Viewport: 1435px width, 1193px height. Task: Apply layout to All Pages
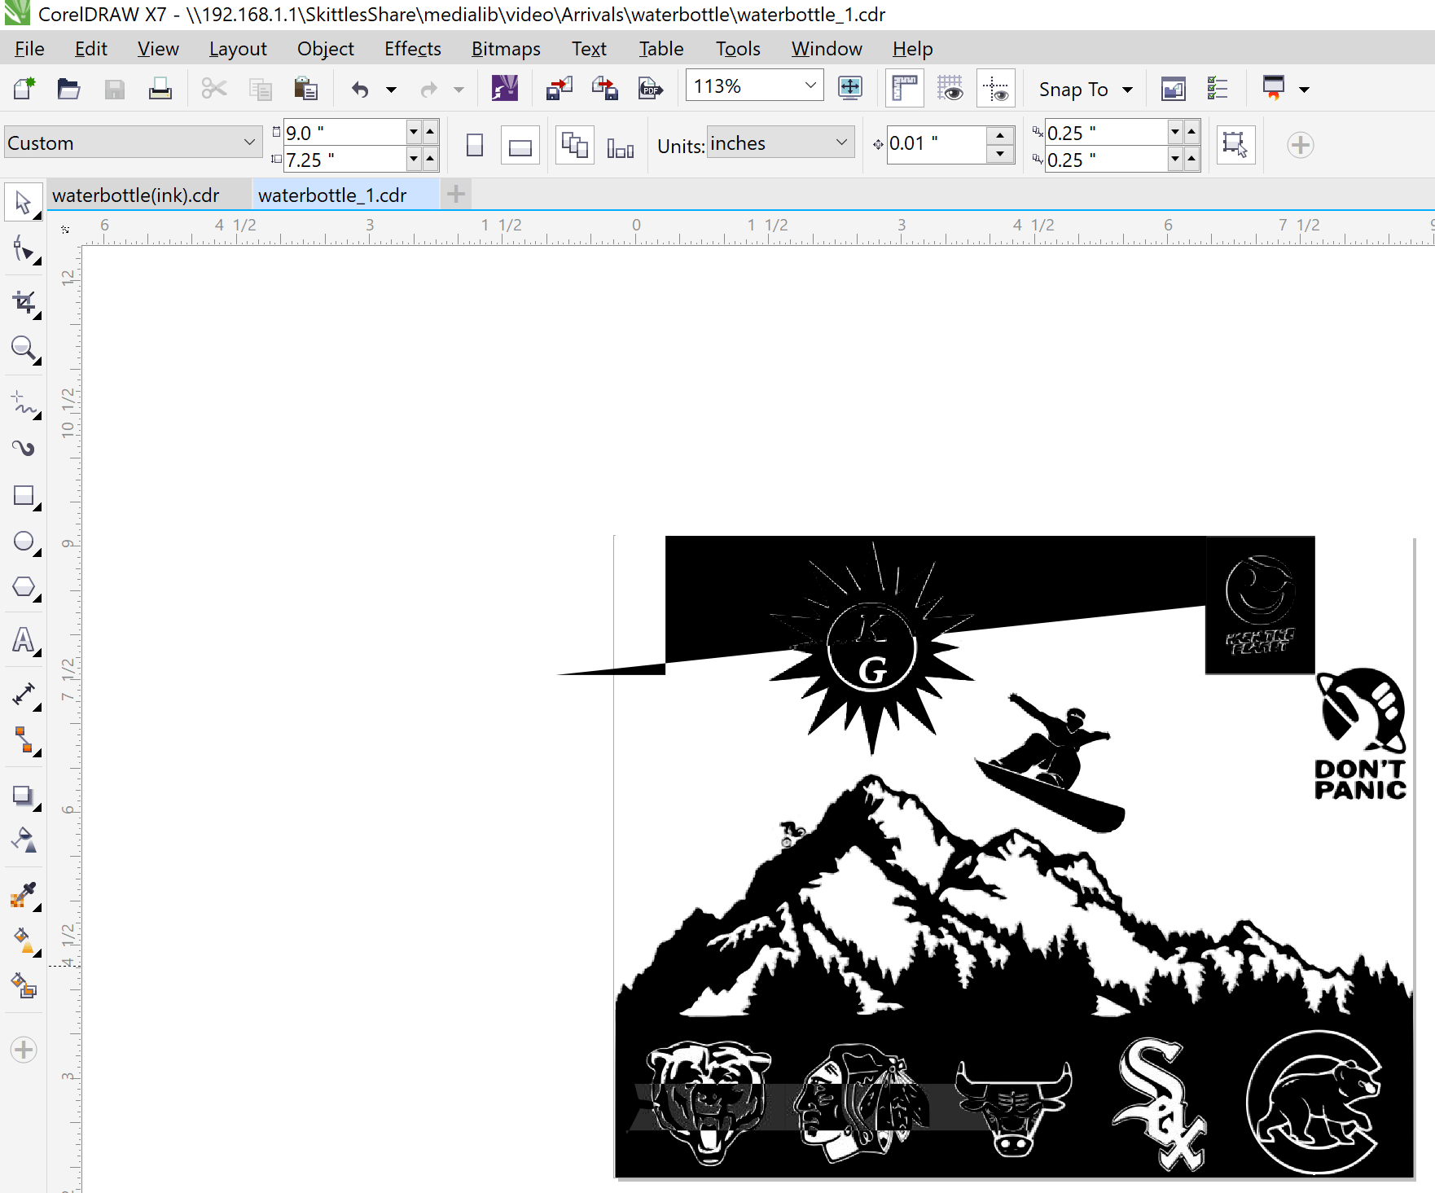pos(575,146)
